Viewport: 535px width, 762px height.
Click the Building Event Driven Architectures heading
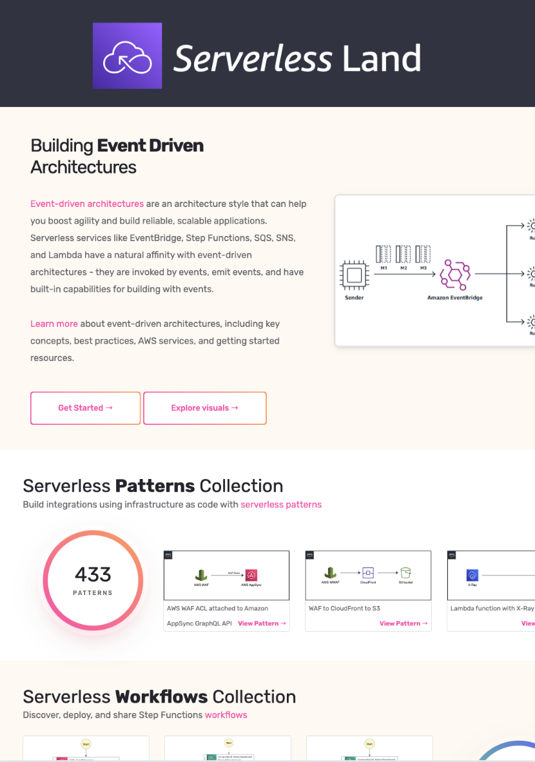[117, 157]
